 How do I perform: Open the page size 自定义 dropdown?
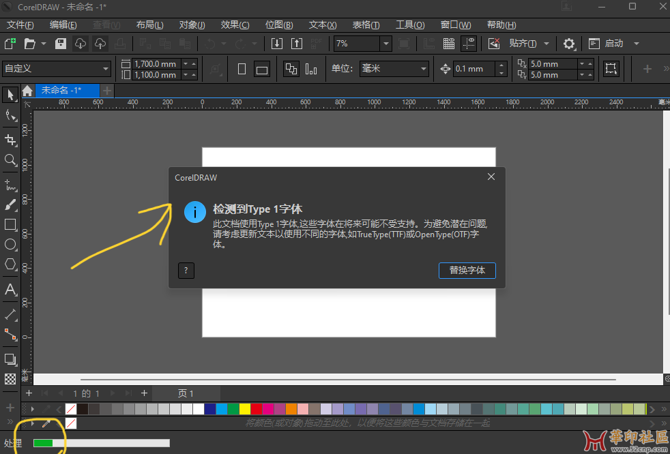[106, 69]
